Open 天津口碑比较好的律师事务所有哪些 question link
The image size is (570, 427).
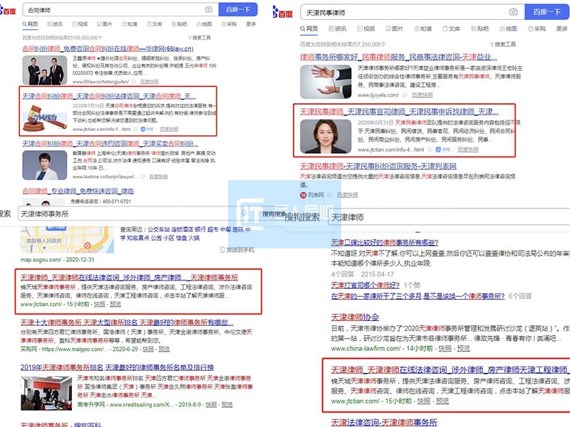click(385, 242)
